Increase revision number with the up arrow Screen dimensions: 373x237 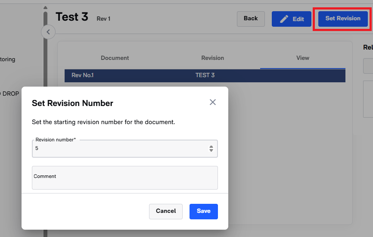click(211, 147)
